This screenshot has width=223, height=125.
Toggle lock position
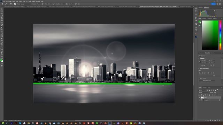click(x=206, y=95)
